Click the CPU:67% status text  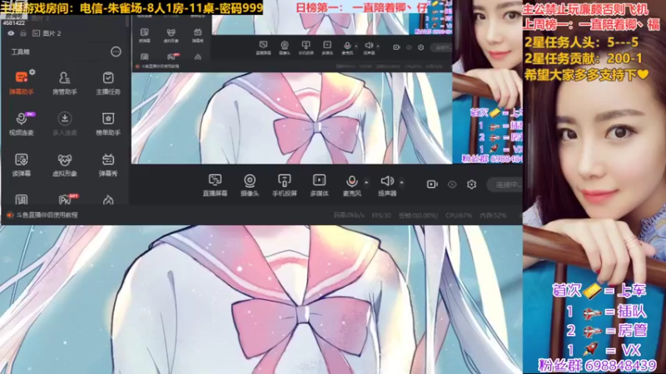pyautogui.click(x=459, y=215)
